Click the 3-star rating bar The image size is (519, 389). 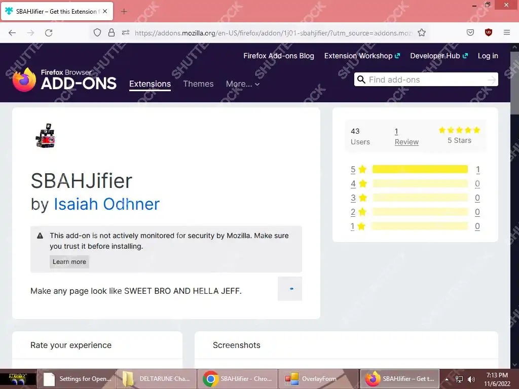click(420, 198)
